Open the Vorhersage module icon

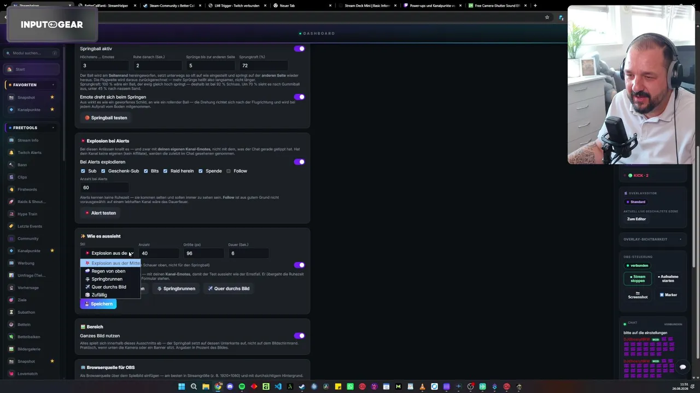[x=11, y=288]
